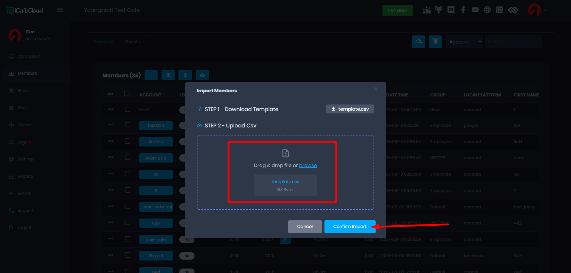Check the select-all members checkbox
Viewport: 571px width, 273px height.
point(127,94)
